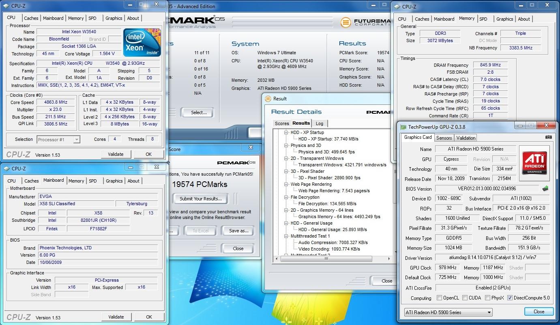Collapse the HDD - XP Startup node
This screenshot has width=560, height=325.
(286, 132)
